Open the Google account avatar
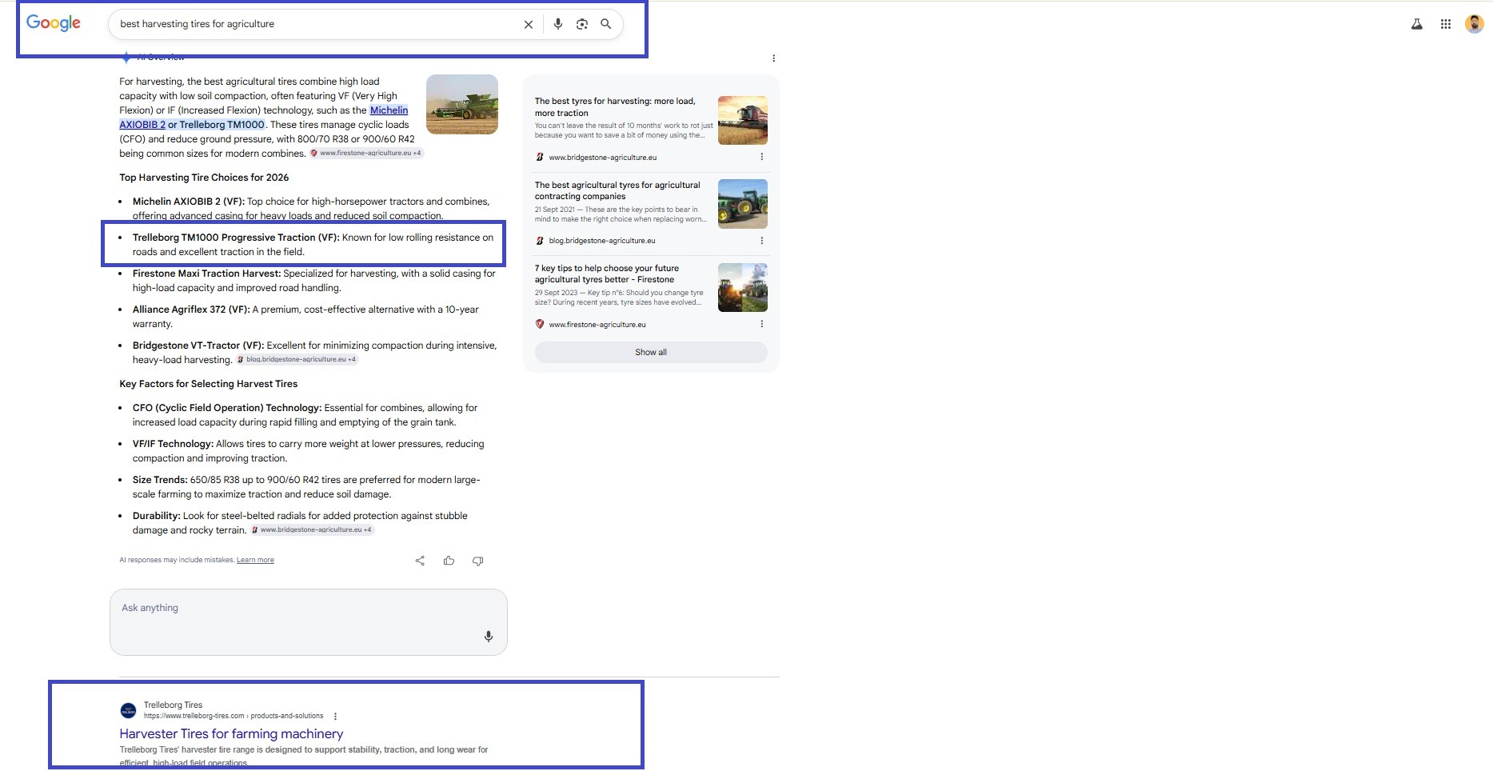Image resolution: width=1493 pixels, height=771 pixels. click(x=1475, y=24)
